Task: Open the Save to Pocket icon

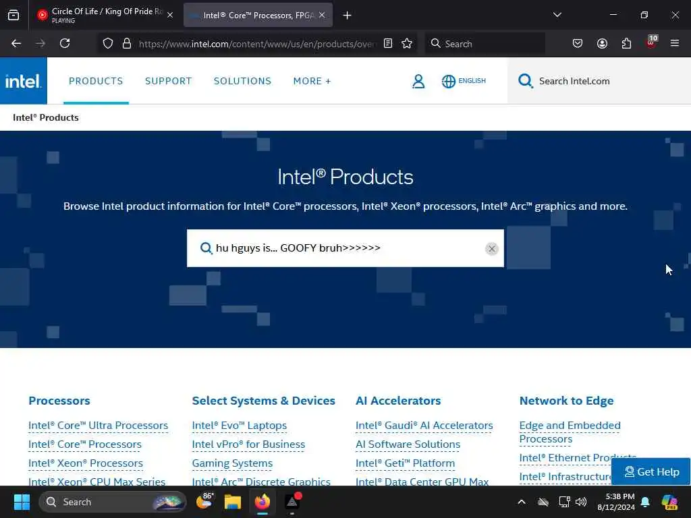Action: click(578, 44)
